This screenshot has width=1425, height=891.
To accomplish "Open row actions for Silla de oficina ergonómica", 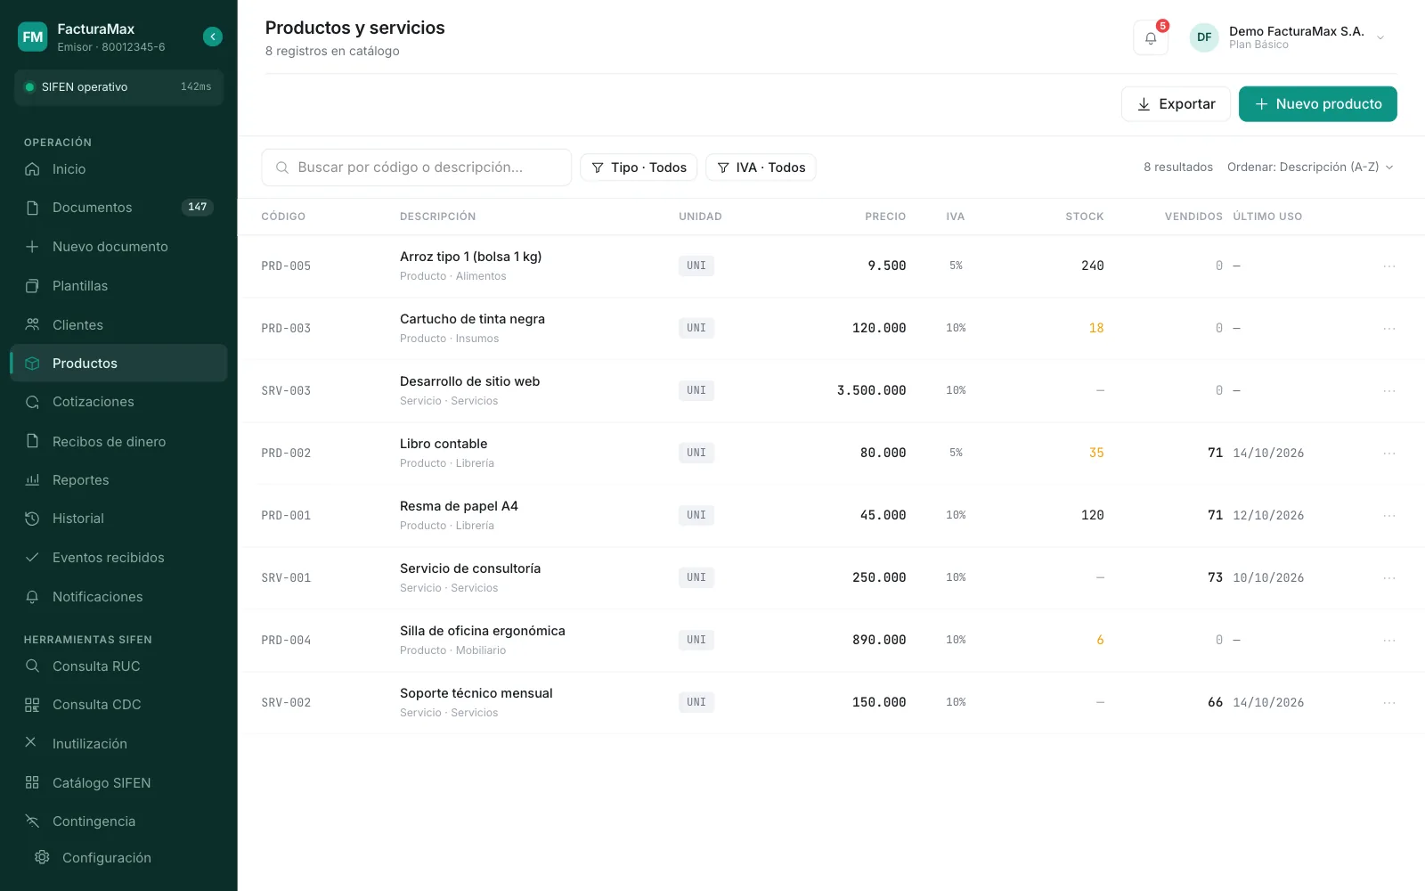I will (x=1388, y=641).
